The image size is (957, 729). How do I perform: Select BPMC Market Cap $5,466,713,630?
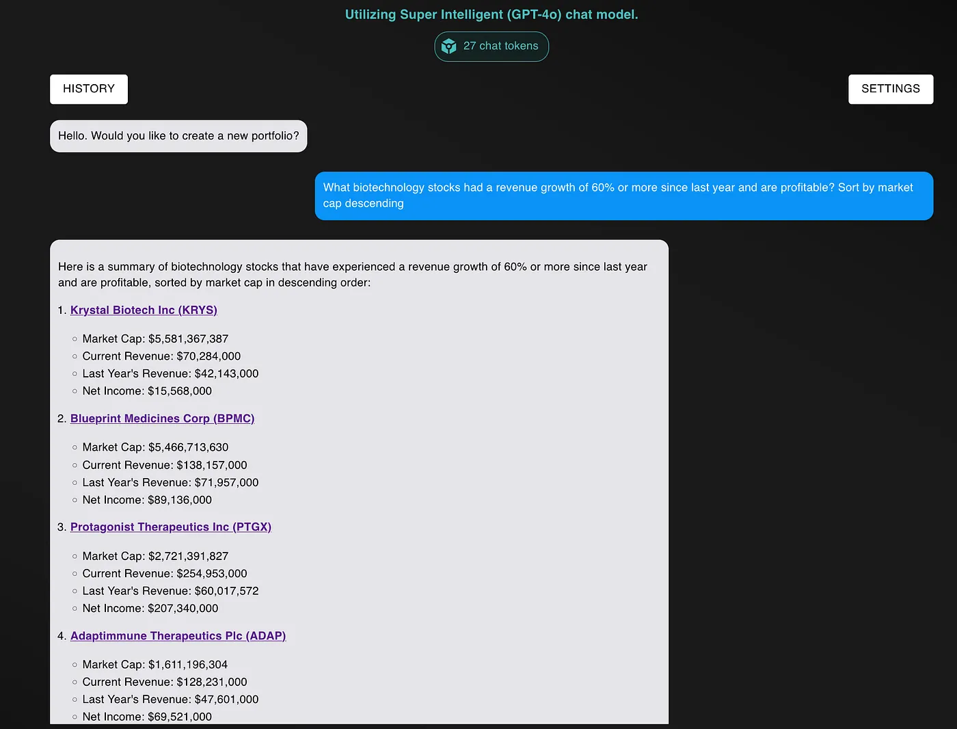[x=155, y=447]
